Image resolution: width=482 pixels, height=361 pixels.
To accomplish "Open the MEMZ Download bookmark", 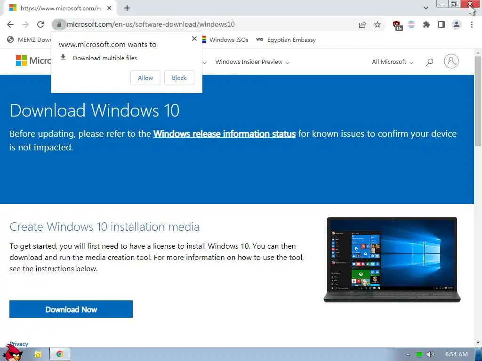I will (29, 40).
